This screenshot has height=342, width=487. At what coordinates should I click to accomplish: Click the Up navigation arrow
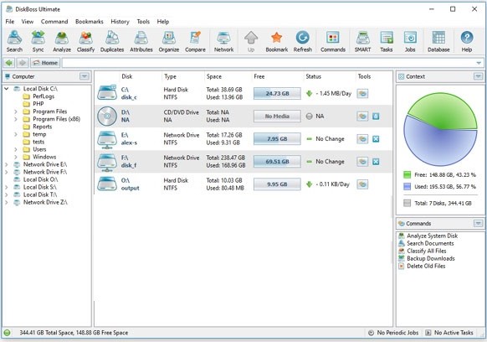pos(251,41)
